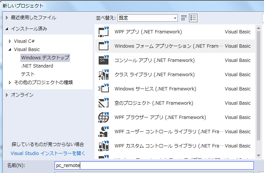Image resolution: width=264 pixels, height=173 pixels.
Task: Select the .NET Standard category
Action: click(37, 66)
